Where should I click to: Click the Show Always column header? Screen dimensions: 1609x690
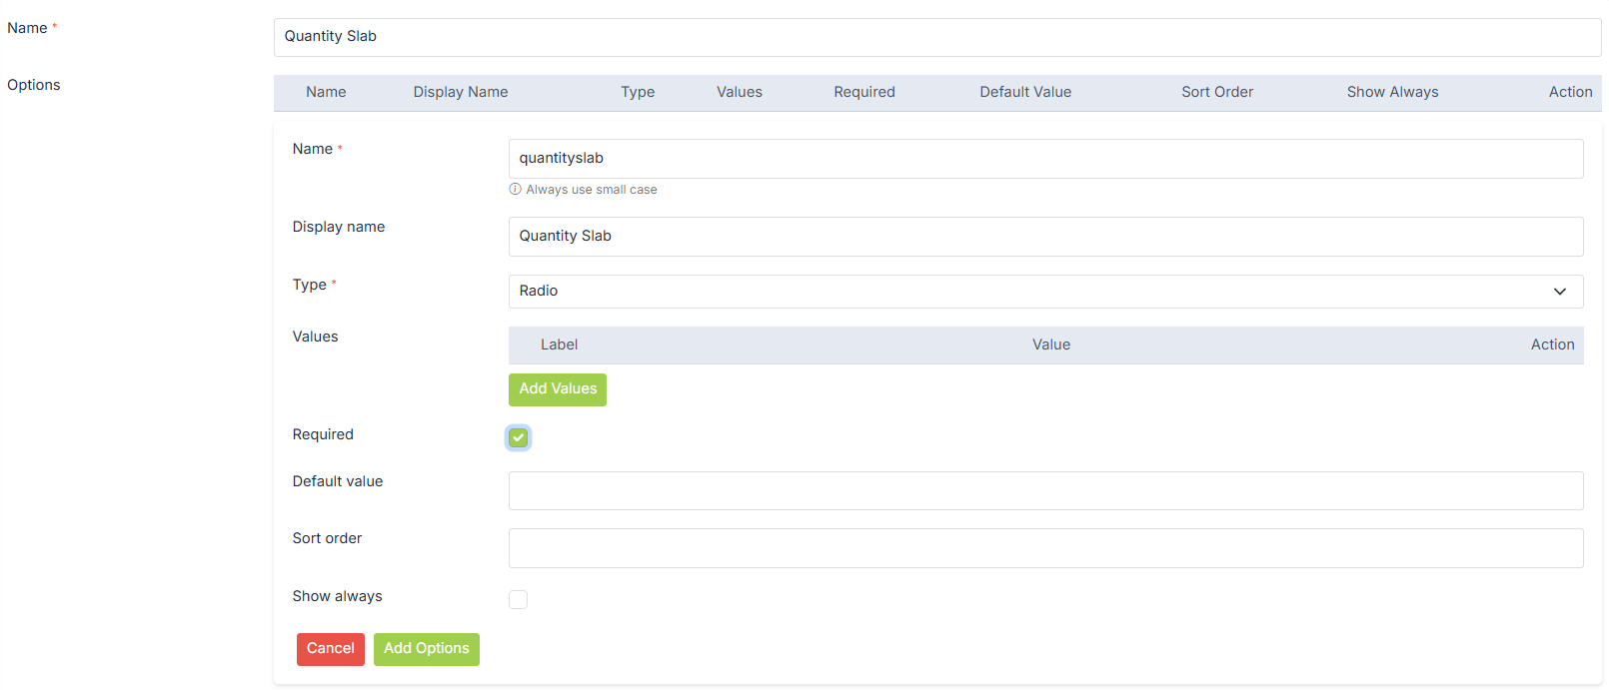[x=1392, y=92]
